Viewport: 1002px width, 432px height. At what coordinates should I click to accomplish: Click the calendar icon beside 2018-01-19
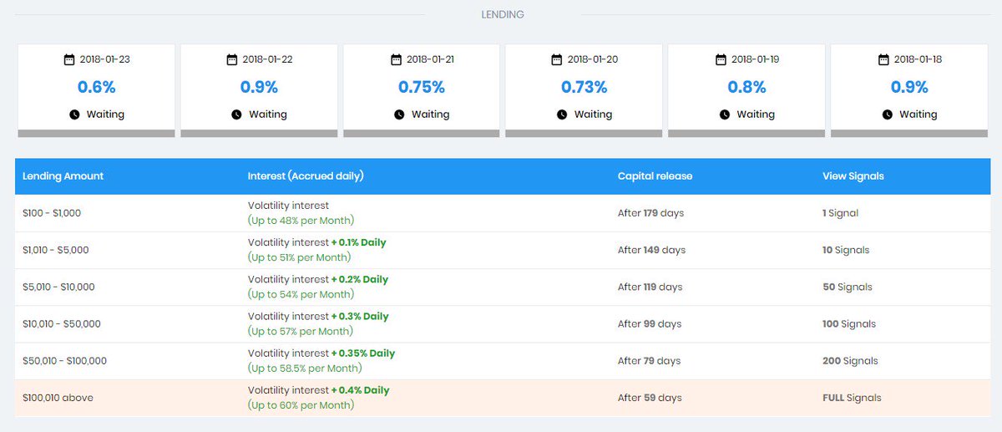click(x=721, y=59)
